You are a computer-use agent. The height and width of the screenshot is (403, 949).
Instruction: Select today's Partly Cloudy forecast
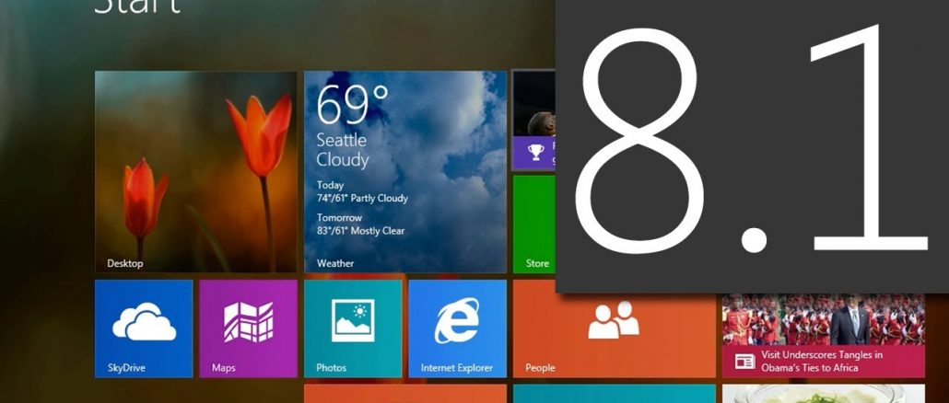tap(362, 198)
